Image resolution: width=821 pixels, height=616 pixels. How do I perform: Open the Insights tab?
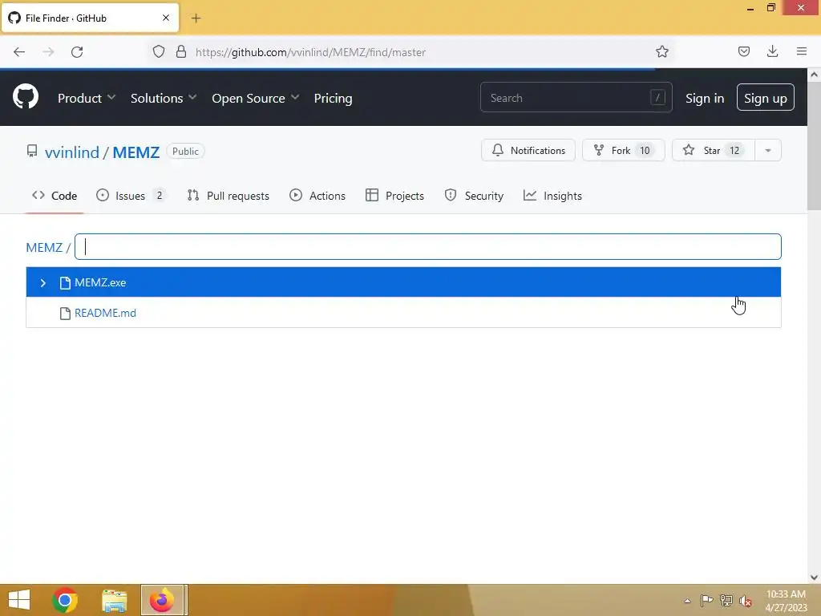pos(552,196)
